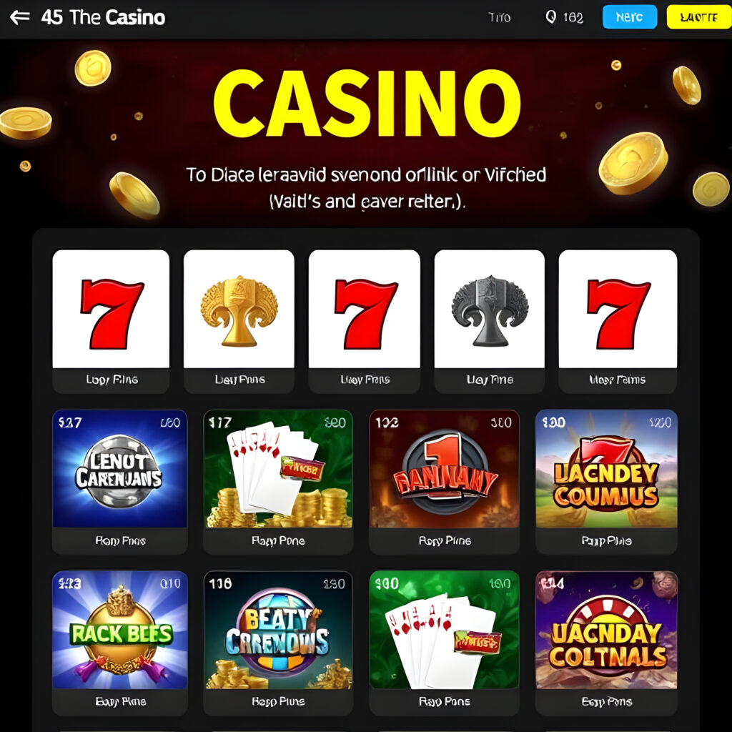
Task: Click the label under Rack Bees tile
Action: [120, 702]
